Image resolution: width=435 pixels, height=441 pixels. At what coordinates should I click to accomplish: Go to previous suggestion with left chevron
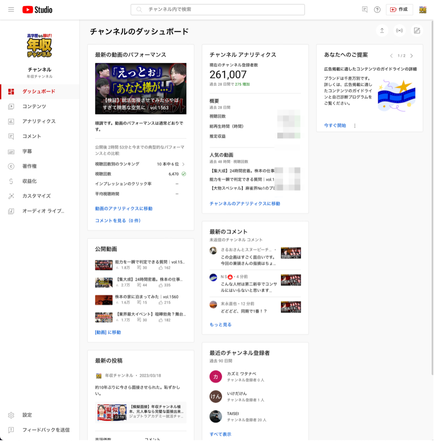click(x=391, y=56)
